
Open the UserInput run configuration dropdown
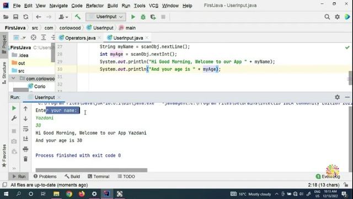pyautogui.click(x=105, y=17)
